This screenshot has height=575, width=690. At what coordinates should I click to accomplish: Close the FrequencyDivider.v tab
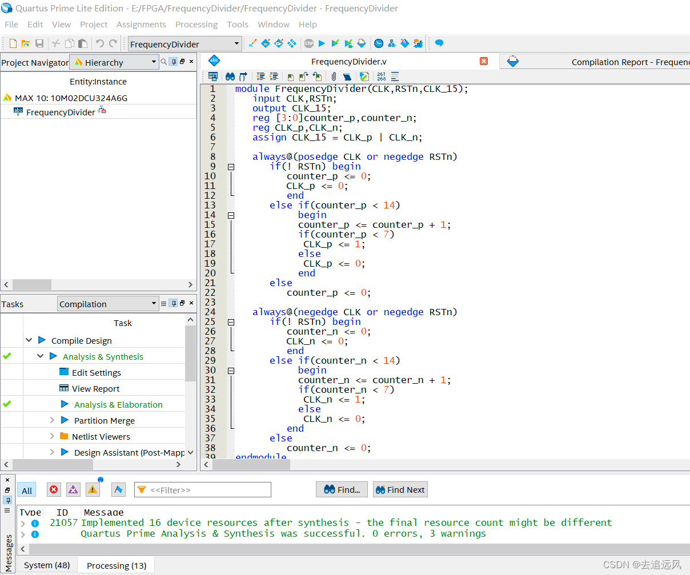(484, 61)
